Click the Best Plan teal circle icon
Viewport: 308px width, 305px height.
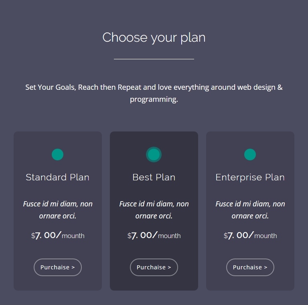154,154
